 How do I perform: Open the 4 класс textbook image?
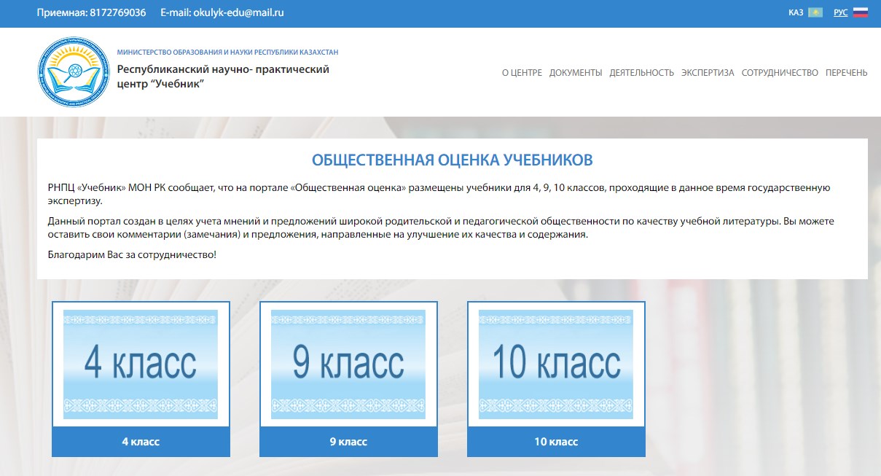(141, 364)
